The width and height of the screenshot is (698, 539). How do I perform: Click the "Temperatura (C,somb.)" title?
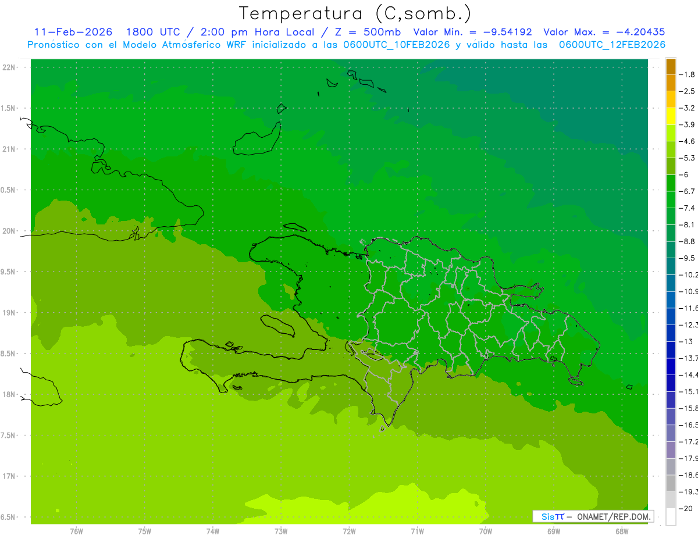(355, 14)
